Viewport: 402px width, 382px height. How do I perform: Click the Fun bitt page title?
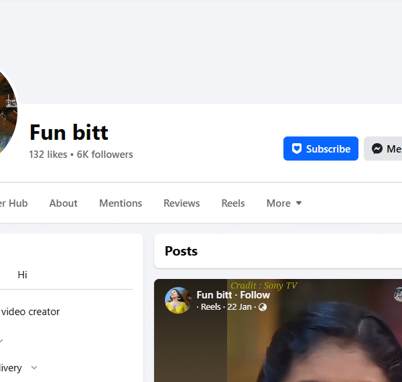pos(69,132)
